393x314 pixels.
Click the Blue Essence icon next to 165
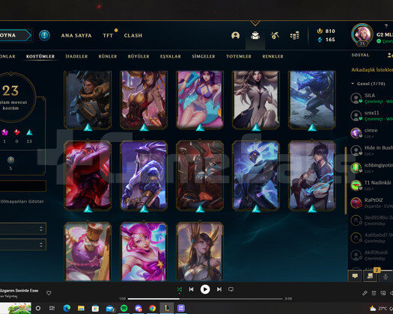click(320, 40)
